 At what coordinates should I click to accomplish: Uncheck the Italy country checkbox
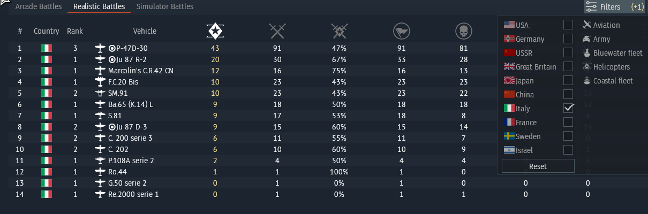tap(568, 108)
